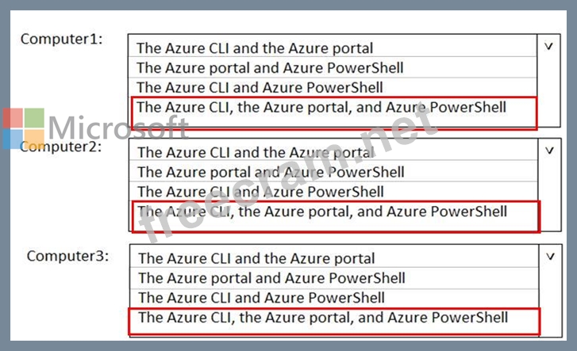Expand the Computer1 dropdown arrow
The height and width of the screenshot is (351, 577).
[548, 46]
